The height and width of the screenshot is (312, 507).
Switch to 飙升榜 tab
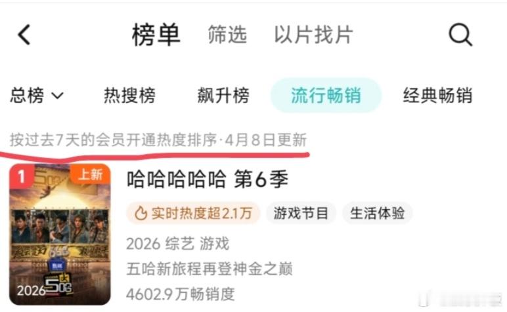[223, 96]
